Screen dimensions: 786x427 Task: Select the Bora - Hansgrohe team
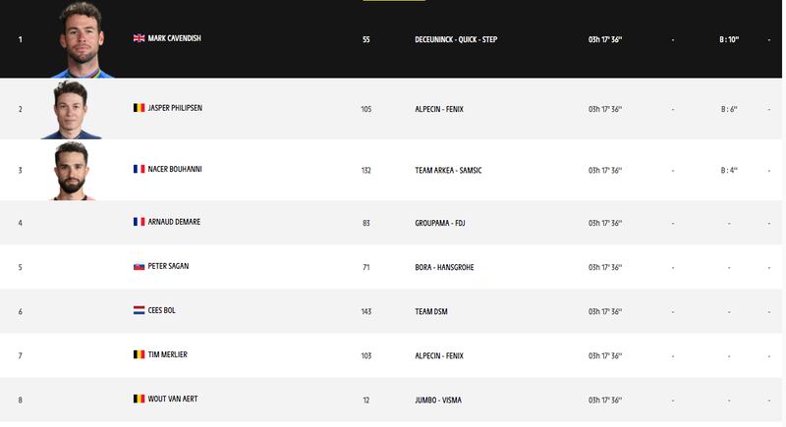tap(444, 267)
